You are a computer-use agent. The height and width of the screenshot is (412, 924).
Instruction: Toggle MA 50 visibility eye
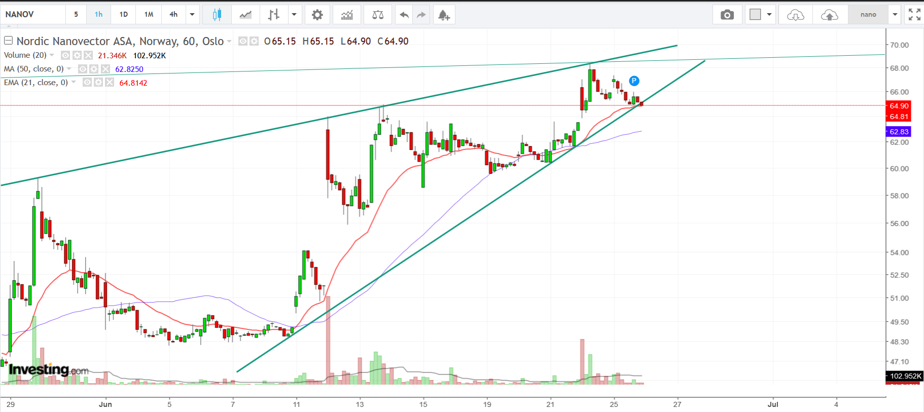click(x=83, y=69)
